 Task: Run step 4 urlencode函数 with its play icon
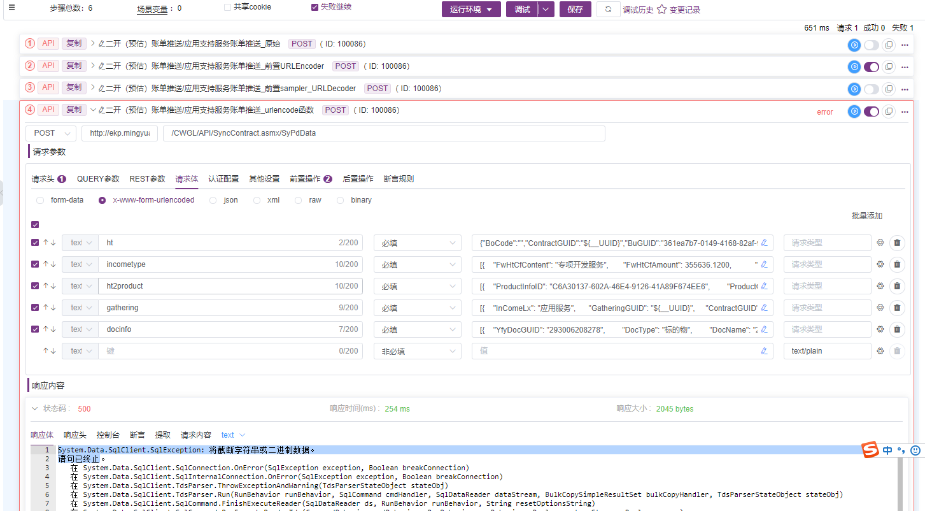pos(854,112)
